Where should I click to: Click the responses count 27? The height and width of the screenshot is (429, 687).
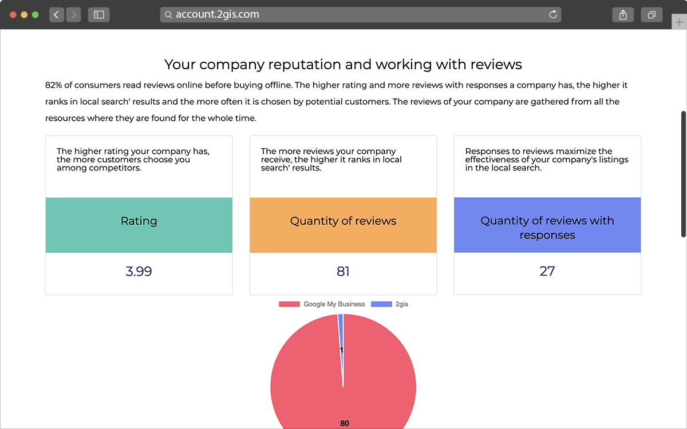547,271
